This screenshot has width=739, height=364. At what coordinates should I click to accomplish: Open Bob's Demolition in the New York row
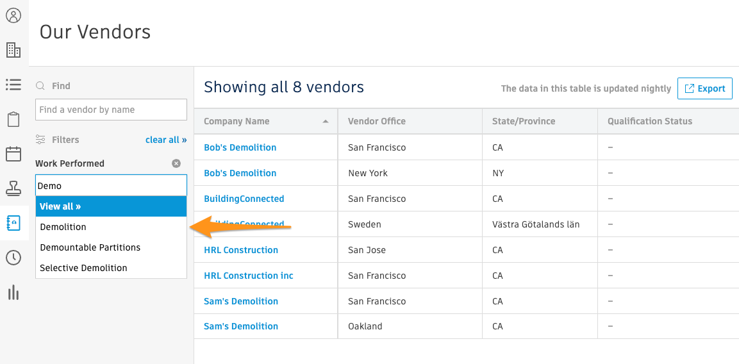pos(240,173)
